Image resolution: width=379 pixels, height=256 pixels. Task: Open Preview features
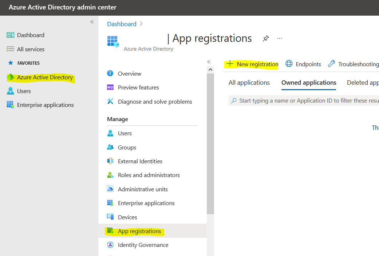point(139,87)
